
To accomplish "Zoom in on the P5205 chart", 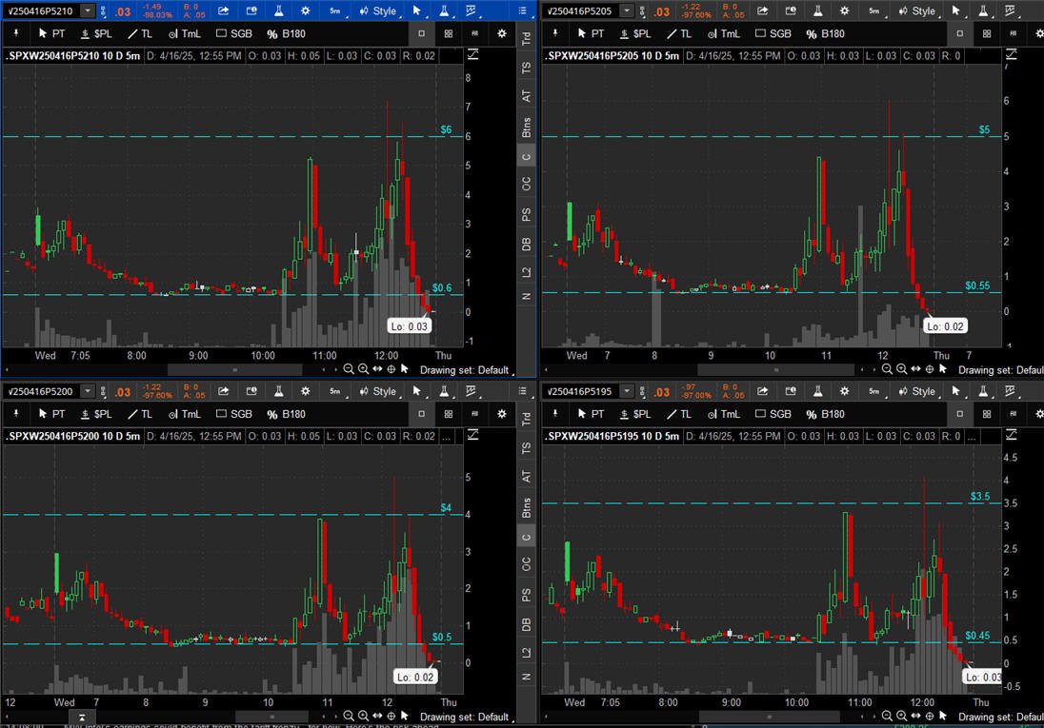I will (901, 369).
